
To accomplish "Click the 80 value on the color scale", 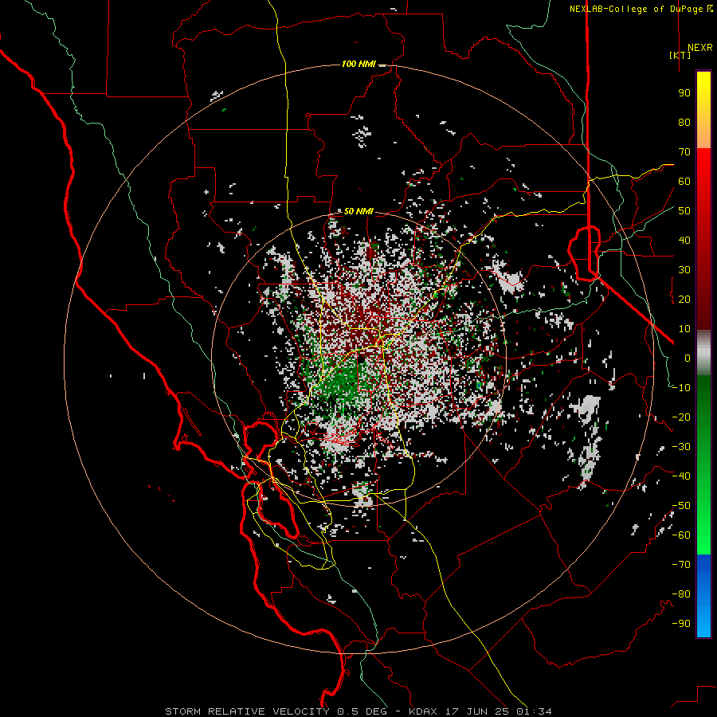I will 684,123.
